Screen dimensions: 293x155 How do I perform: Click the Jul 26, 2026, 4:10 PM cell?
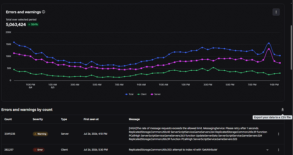pyautogui.click(x=96, y=134)
